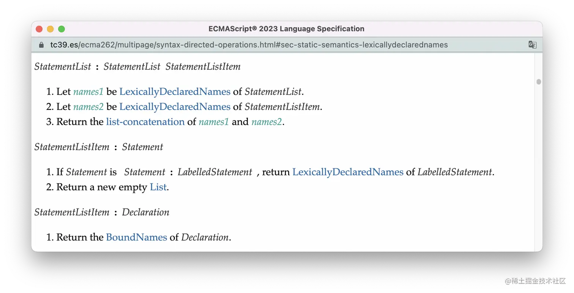Click the lock icon in address bar
This screenshot has height=293, width=574.
[x=41, y=45]
